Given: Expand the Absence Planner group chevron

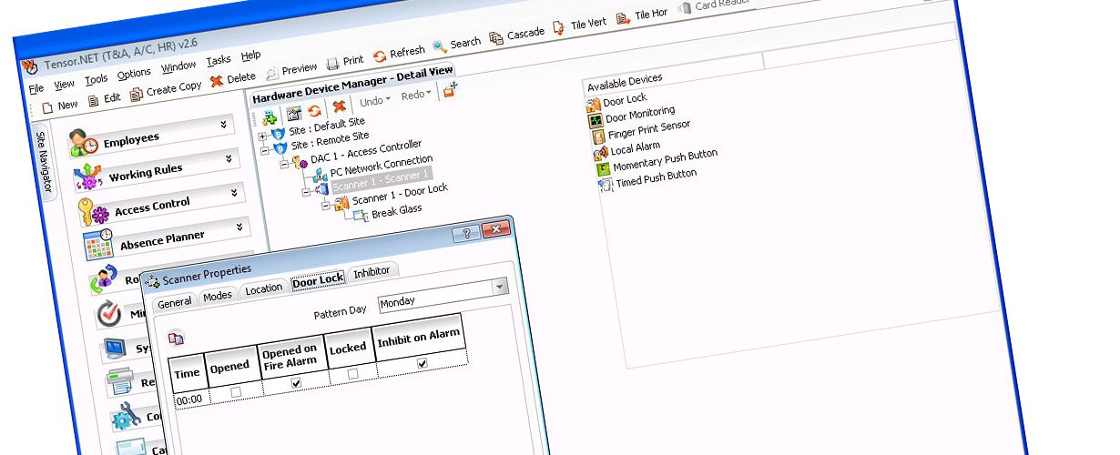Looking at the screenshot, I should point(240,226).
